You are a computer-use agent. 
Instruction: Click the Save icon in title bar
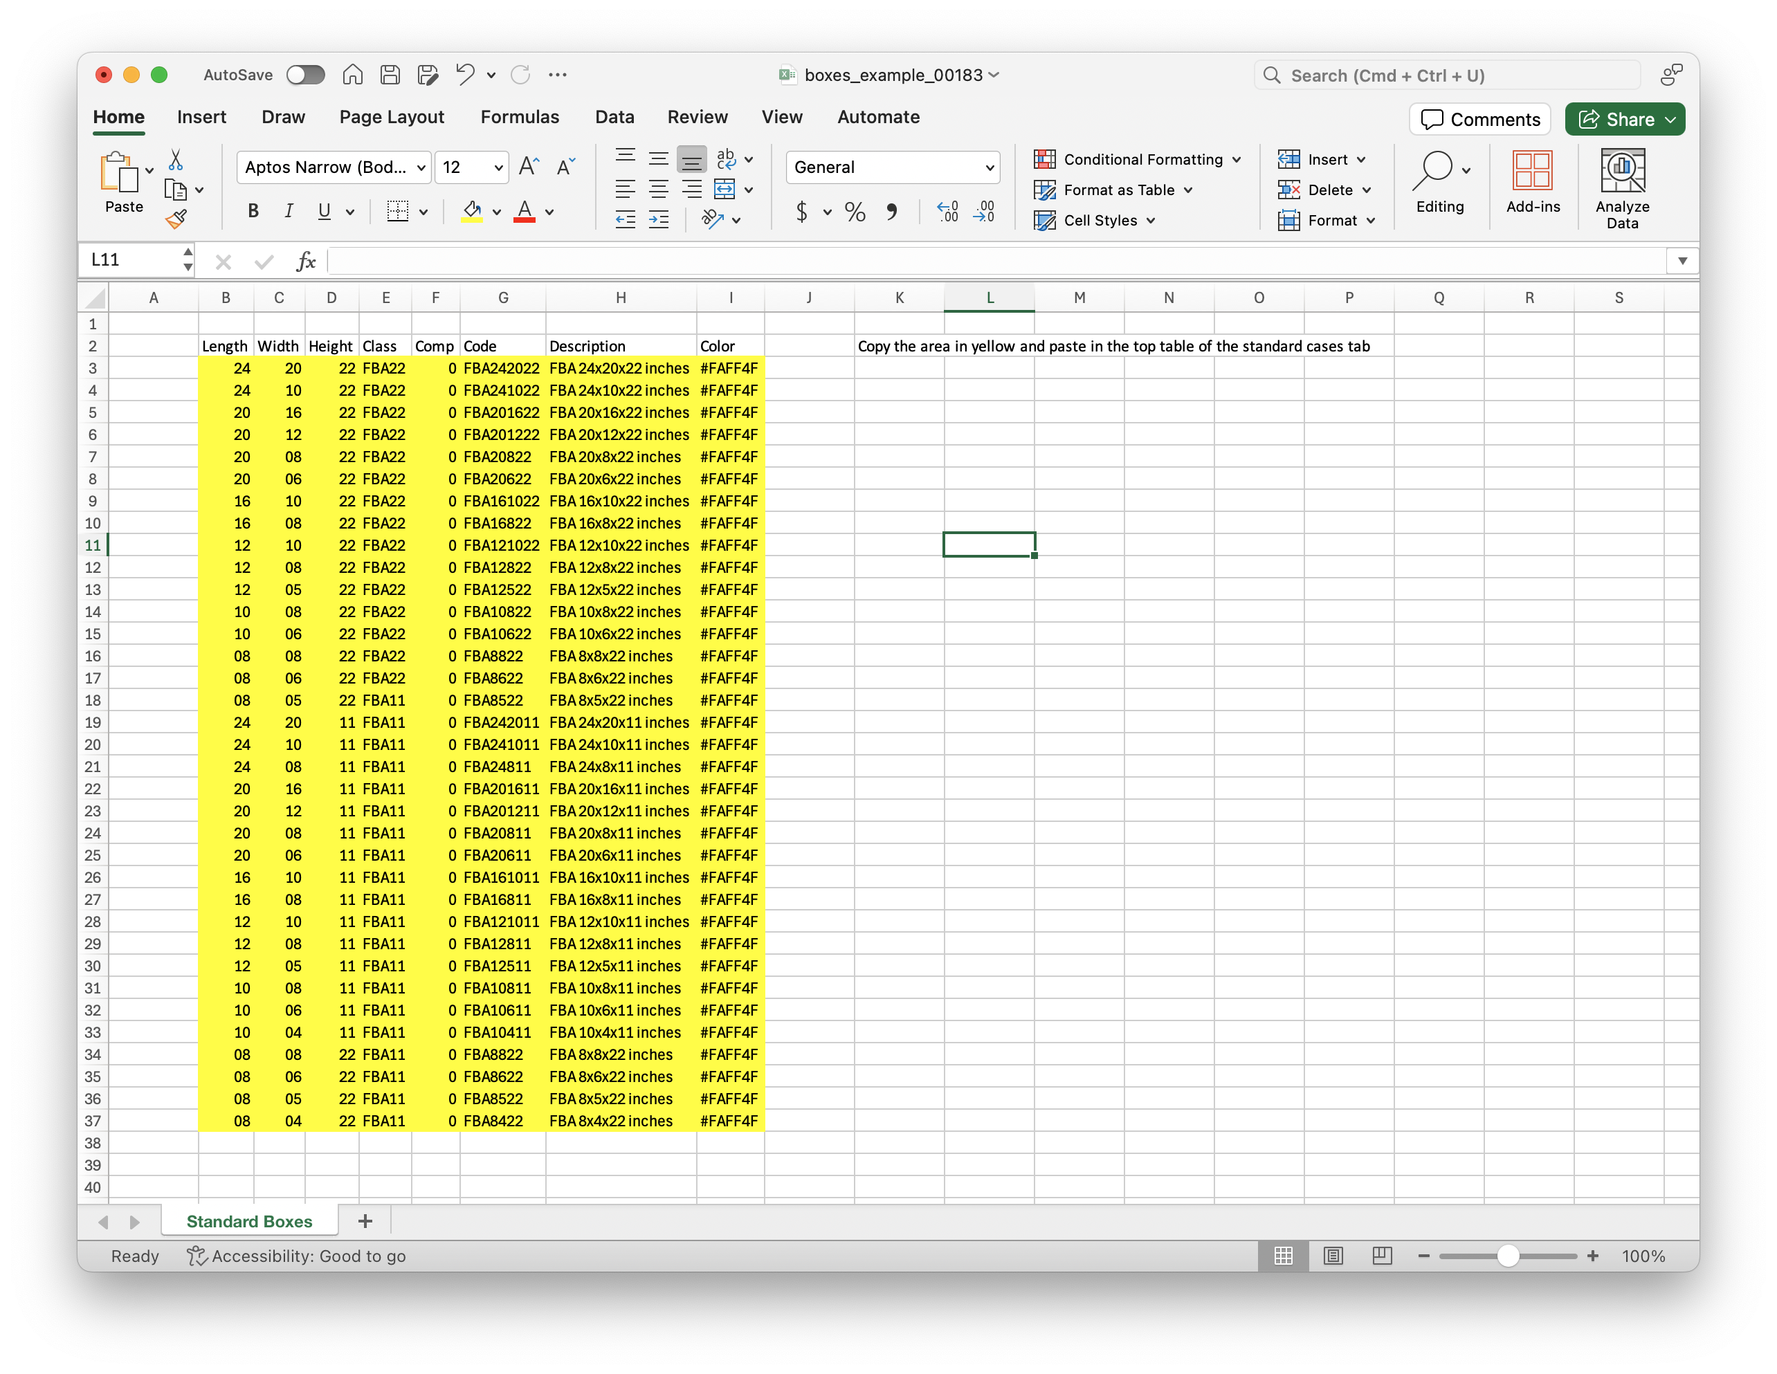click(x=390, y=75)
